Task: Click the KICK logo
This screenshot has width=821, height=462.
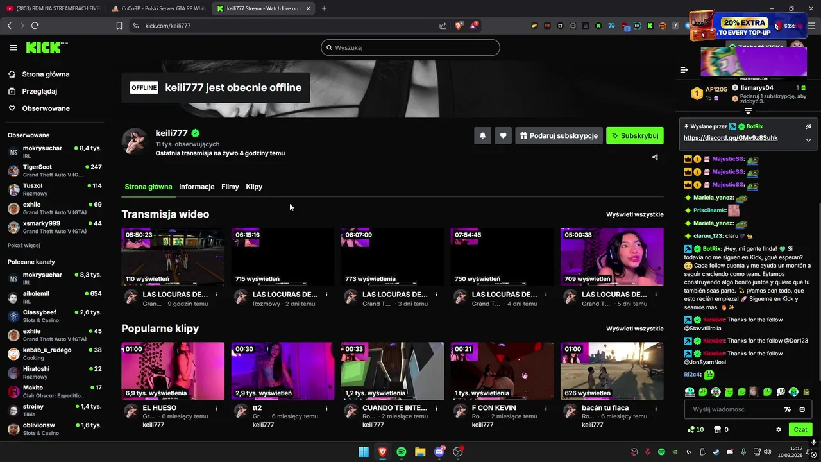Action: (x=46, y=47)
